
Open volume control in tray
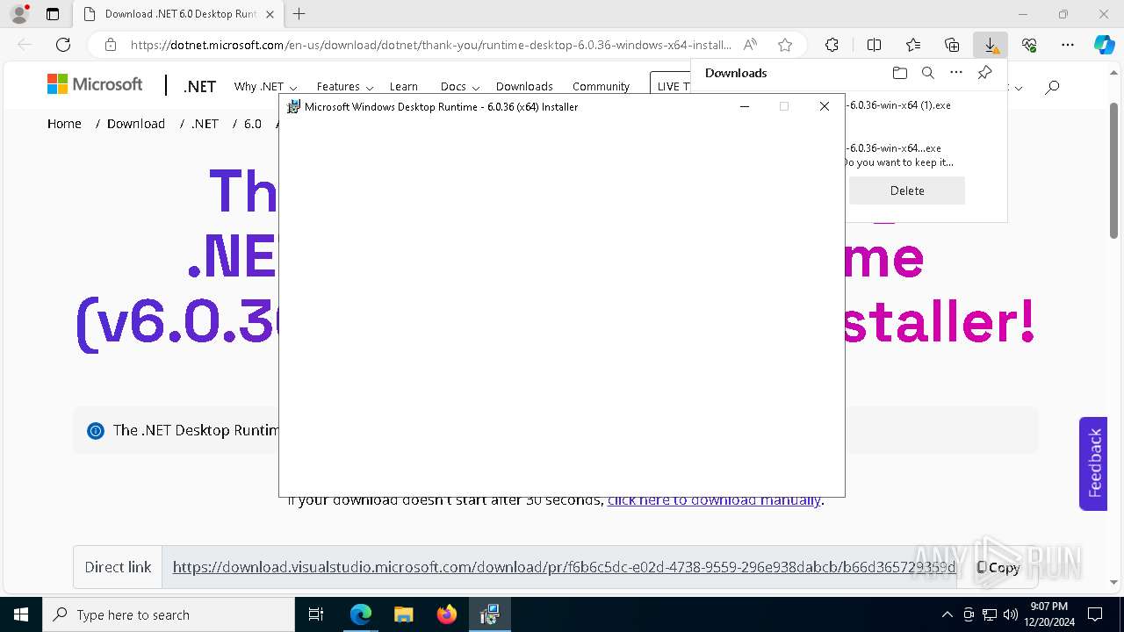point(1010,614)
